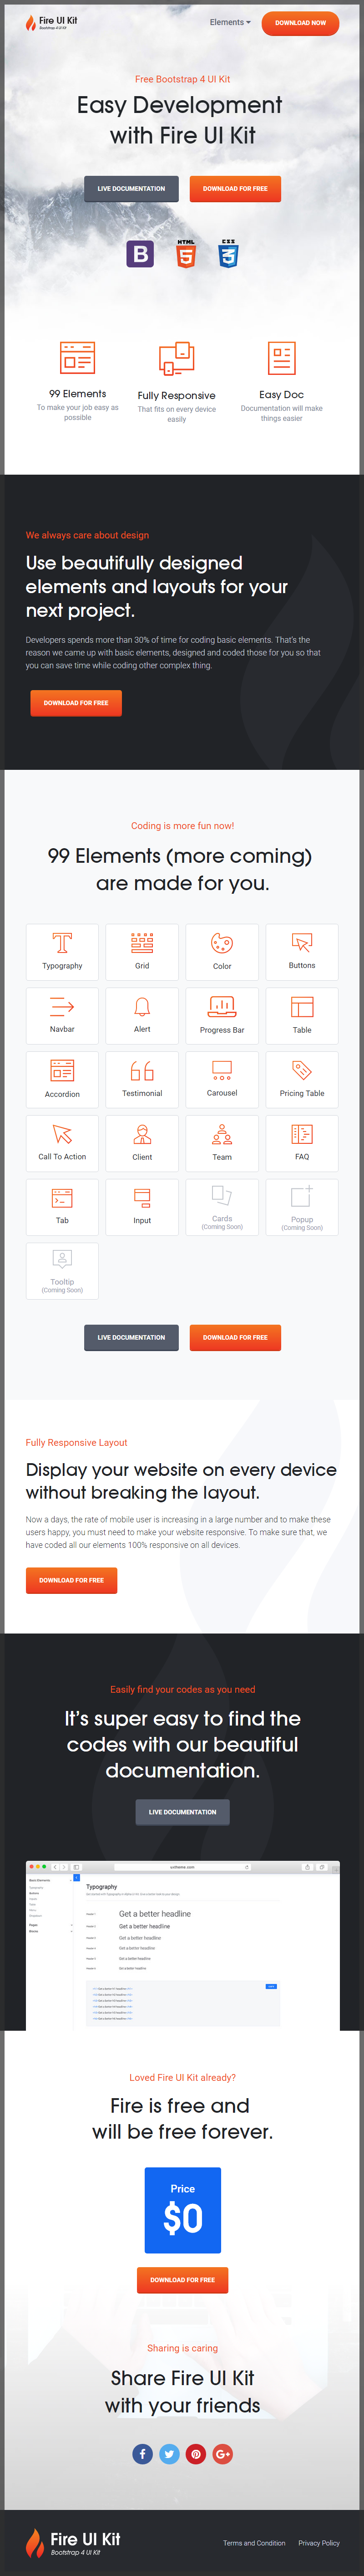Open the Grid element card
364x2576 pixels.
click(x=142, y=951)
